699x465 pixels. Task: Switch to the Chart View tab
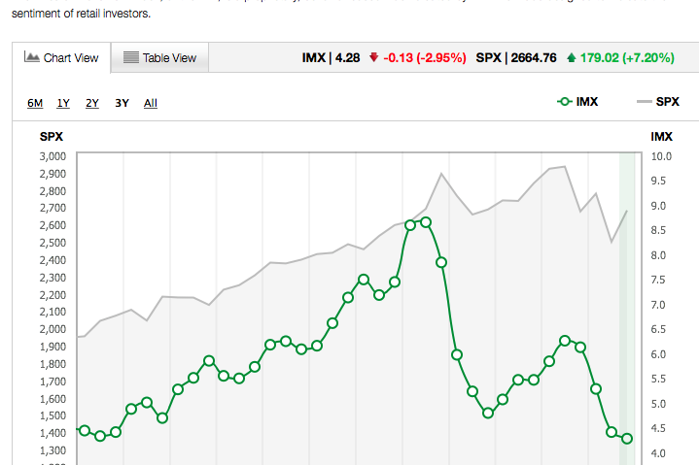click(x=62, y=58)
